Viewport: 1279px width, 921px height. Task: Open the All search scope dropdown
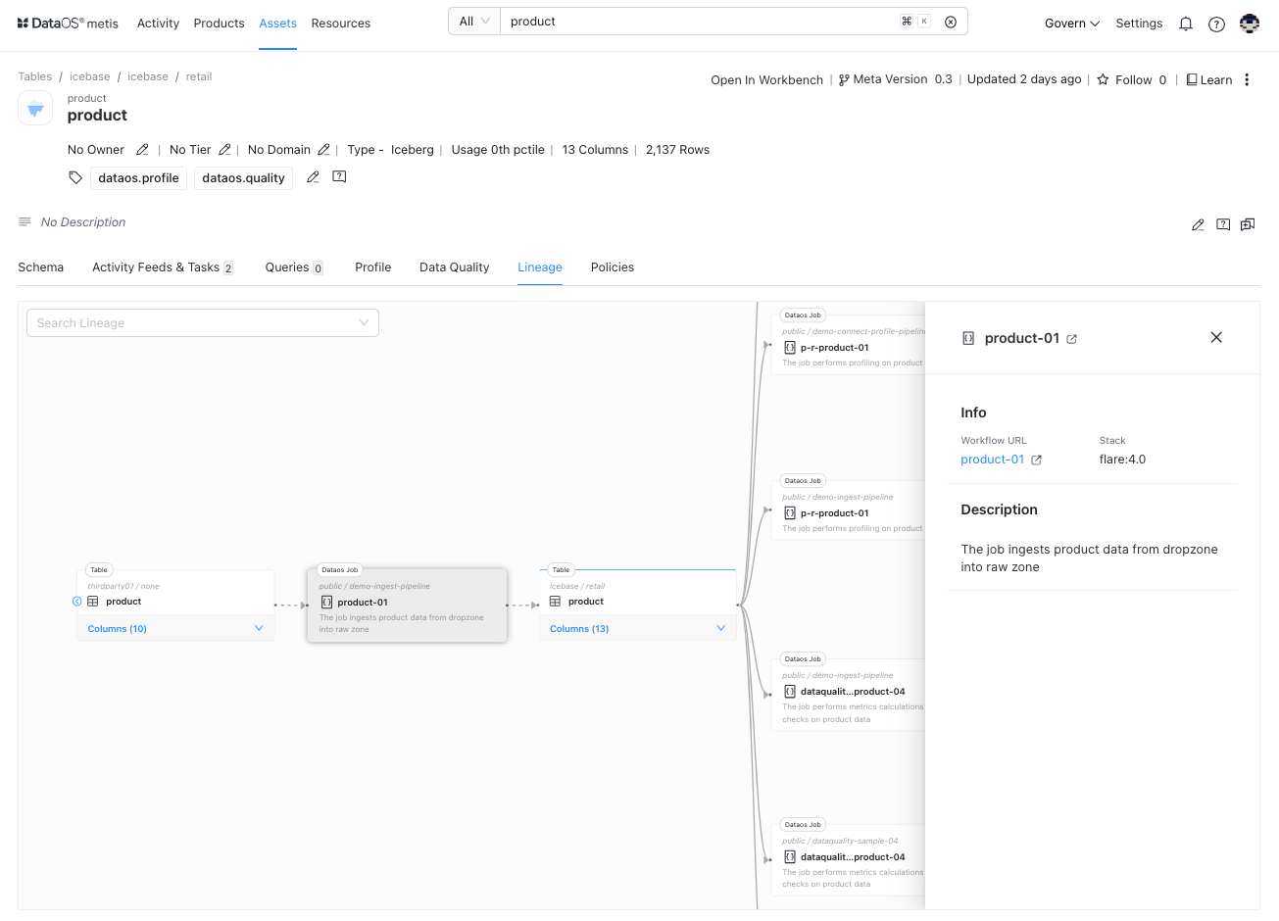[474, 22]
